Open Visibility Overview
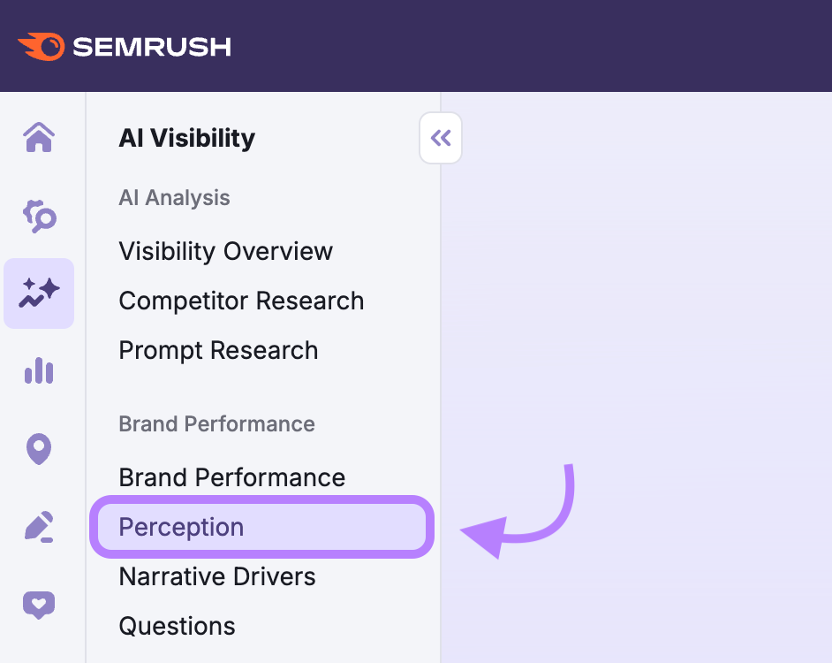This screenshot has height=663, width=832. tap(225, 251)
